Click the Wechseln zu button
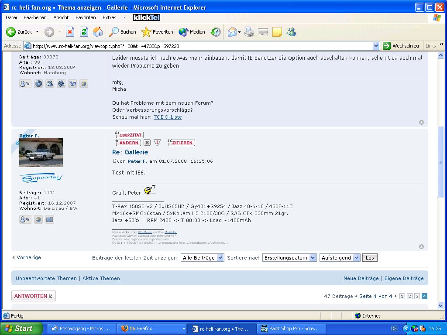The image size is (447, 335). (402, 46)
